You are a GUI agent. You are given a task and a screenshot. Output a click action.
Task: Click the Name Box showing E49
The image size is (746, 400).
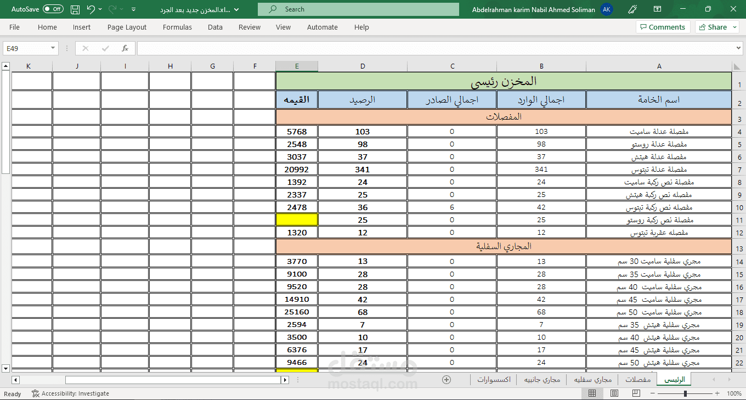pos(26,48)
